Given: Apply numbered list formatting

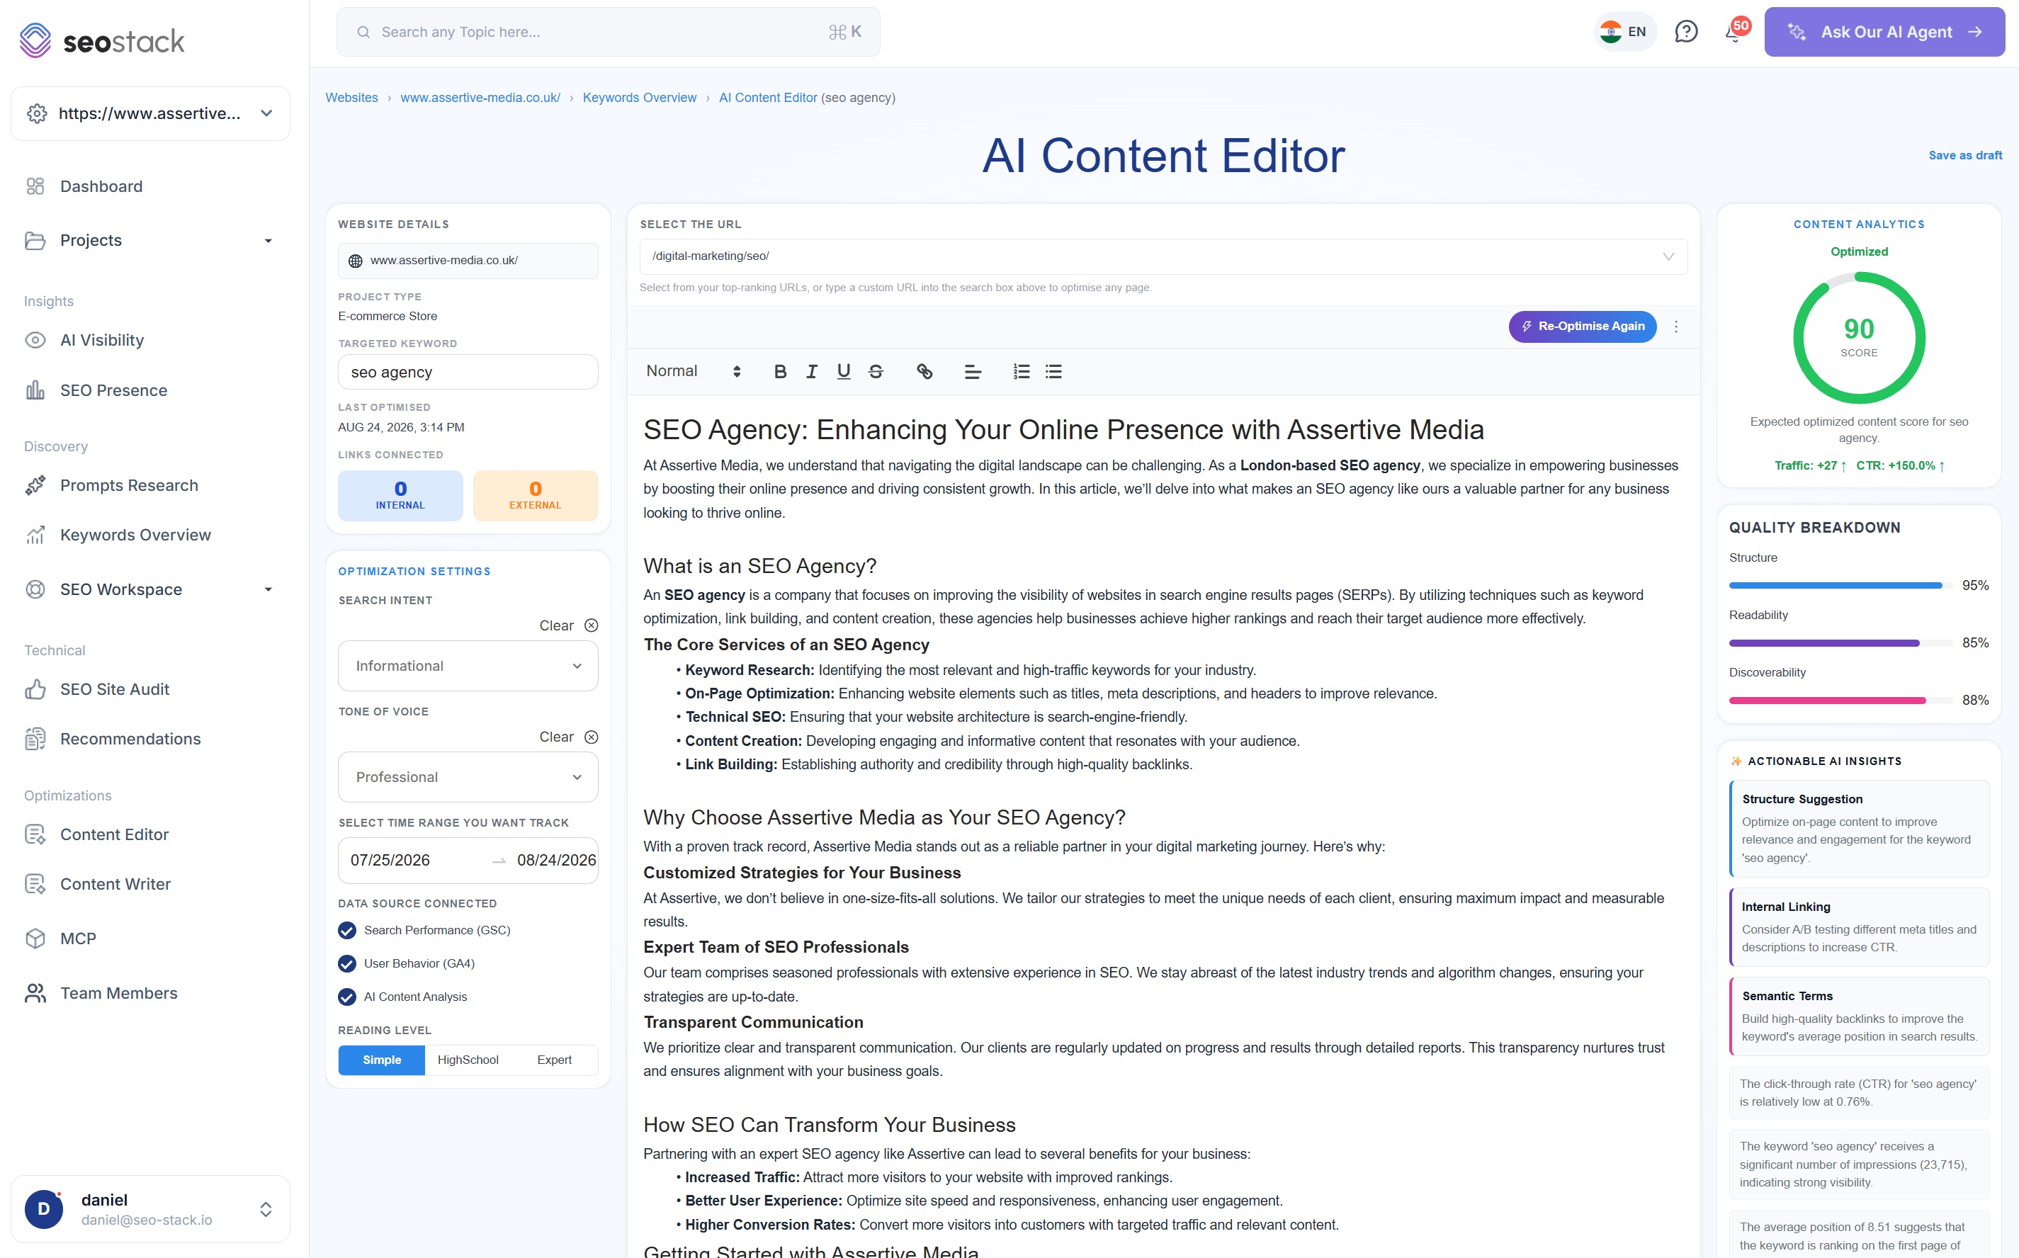Looking at the screenshot, I should pos(1022,371).
